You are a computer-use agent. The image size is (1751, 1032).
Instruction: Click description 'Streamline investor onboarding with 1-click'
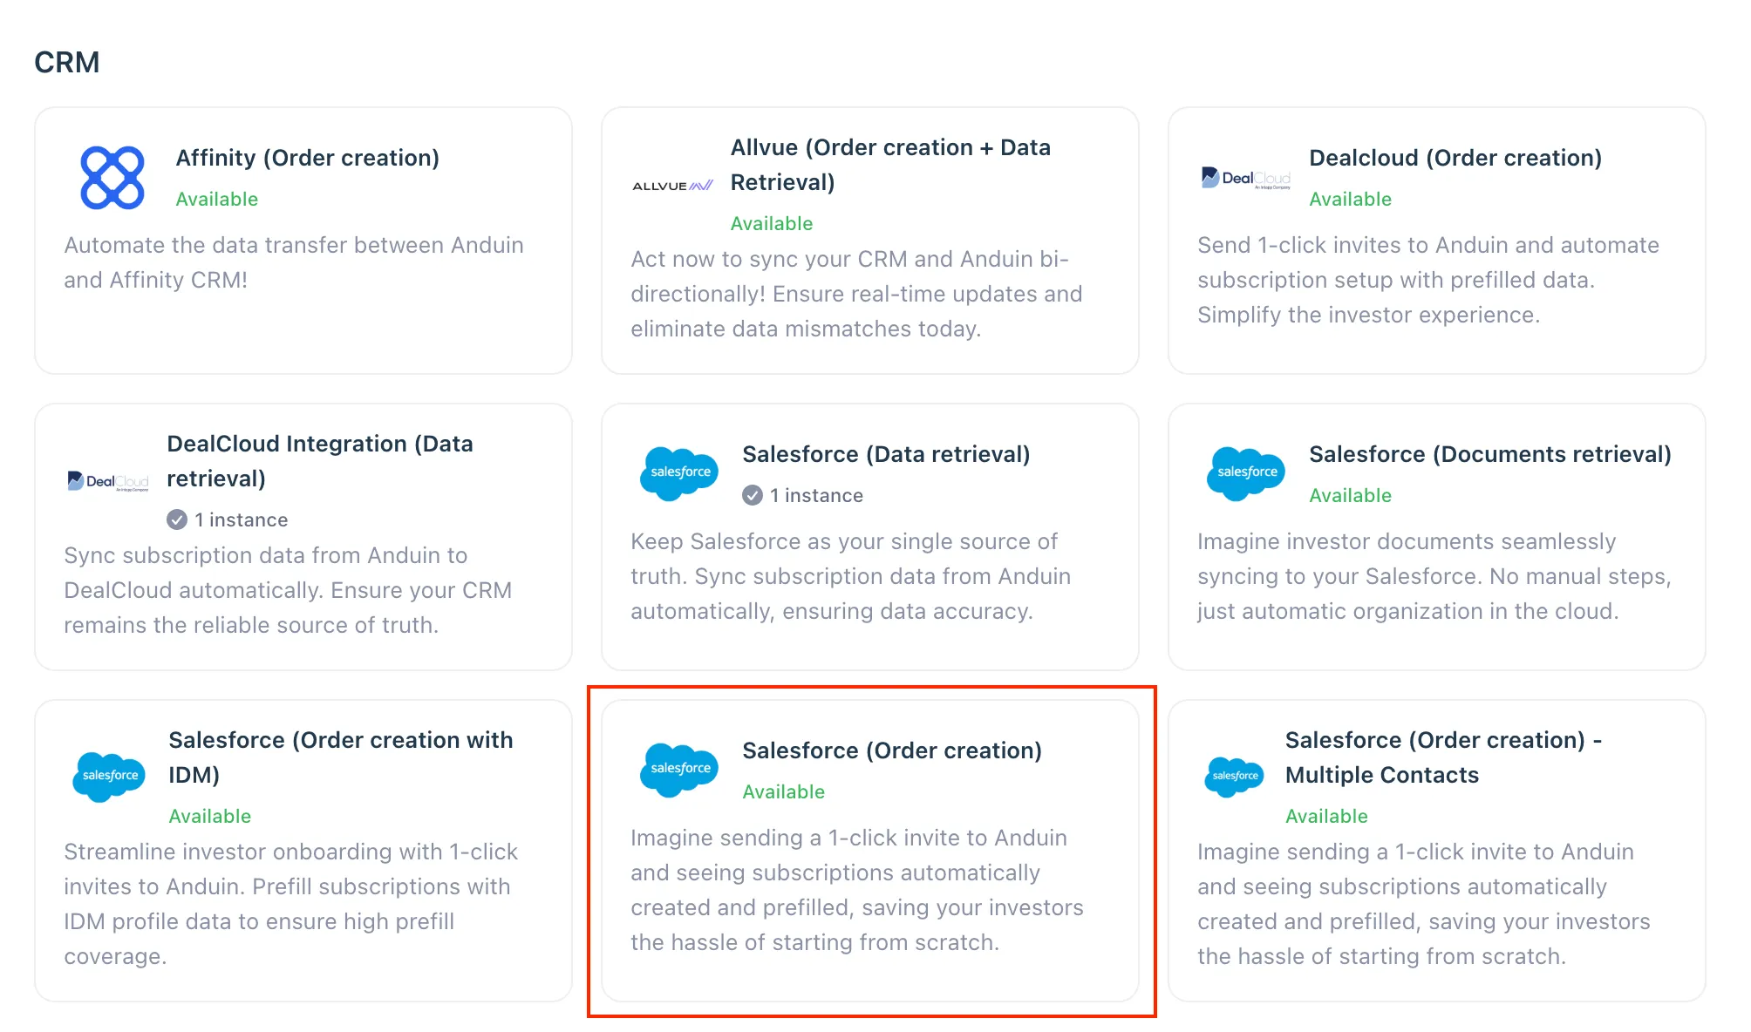(291, 904)
